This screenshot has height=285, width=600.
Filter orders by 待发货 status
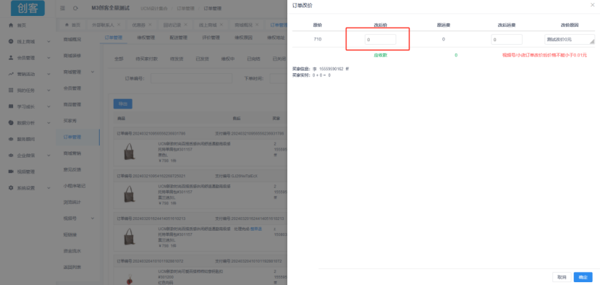[177, 59]
